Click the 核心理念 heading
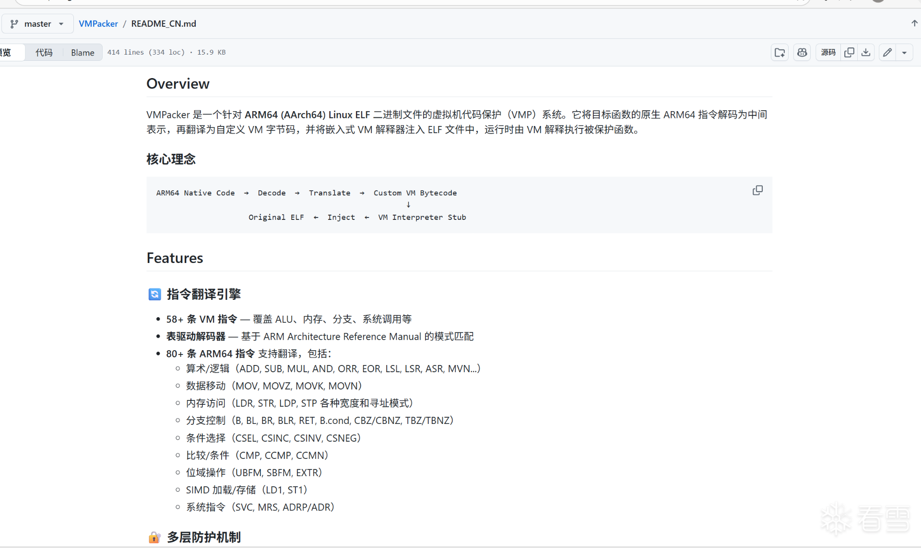Screen dimensions: 921x548 pyautogui.click(x=171, y=159)
